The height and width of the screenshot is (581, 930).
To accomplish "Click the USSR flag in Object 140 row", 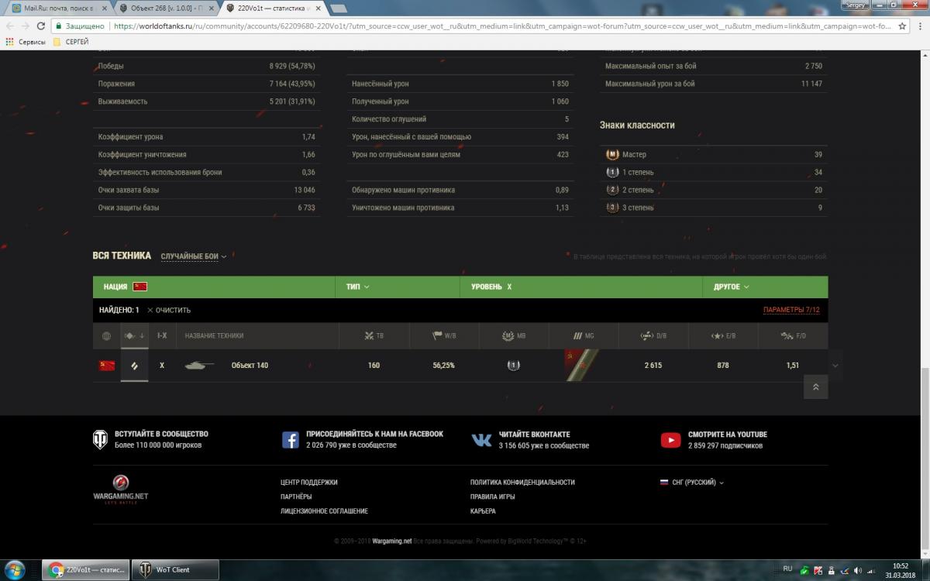I will click(x=106, y=365).
